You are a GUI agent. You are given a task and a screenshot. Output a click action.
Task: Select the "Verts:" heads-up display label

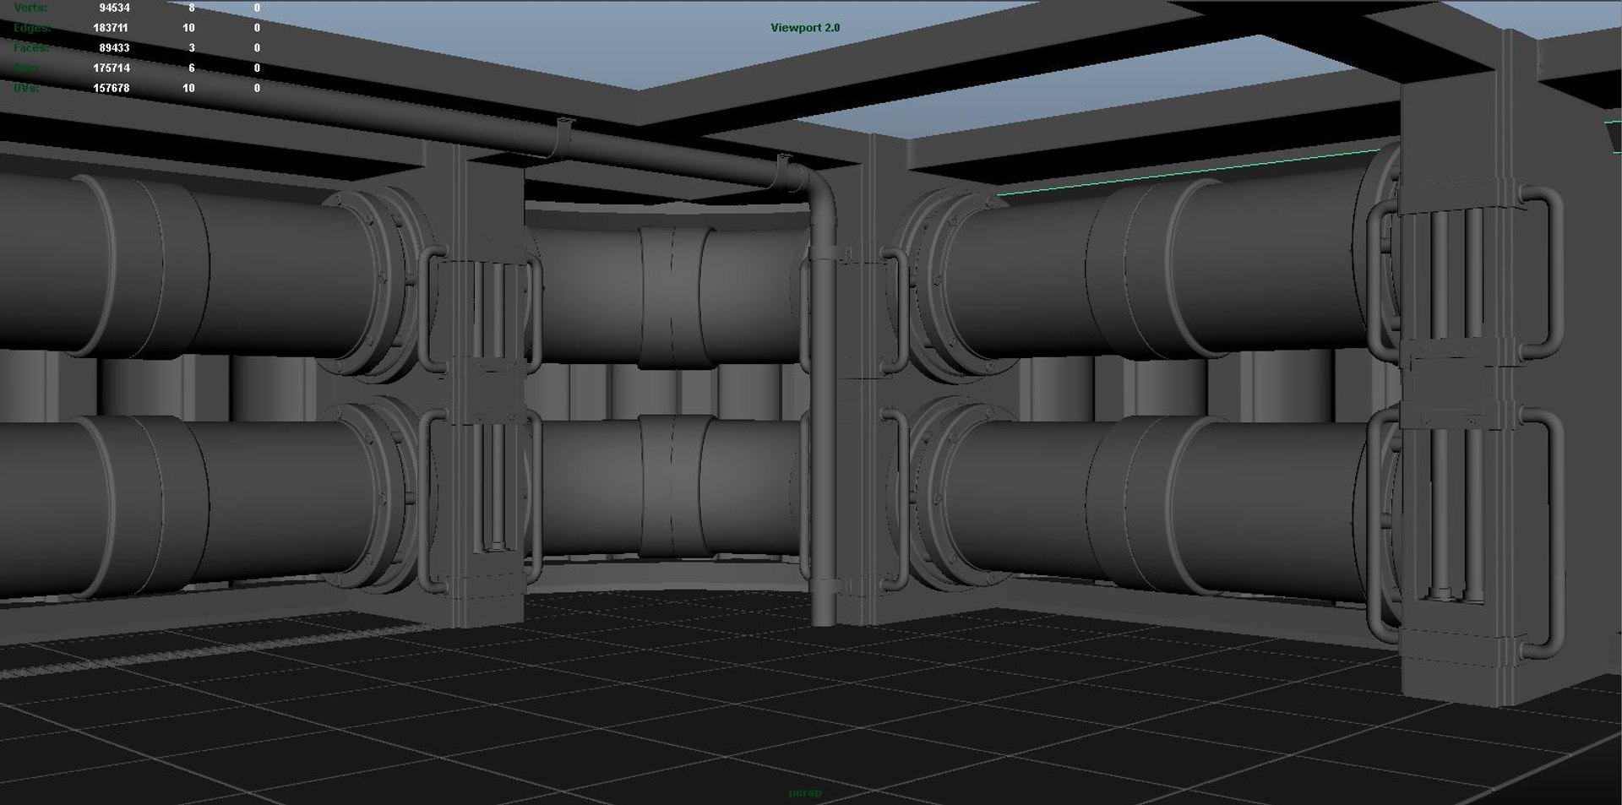31,8
